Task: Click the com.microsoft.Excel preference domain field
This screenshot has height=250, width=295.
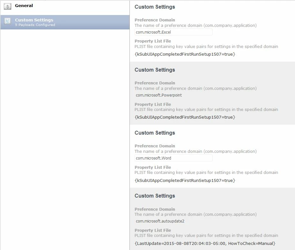Action: (173, 32)
